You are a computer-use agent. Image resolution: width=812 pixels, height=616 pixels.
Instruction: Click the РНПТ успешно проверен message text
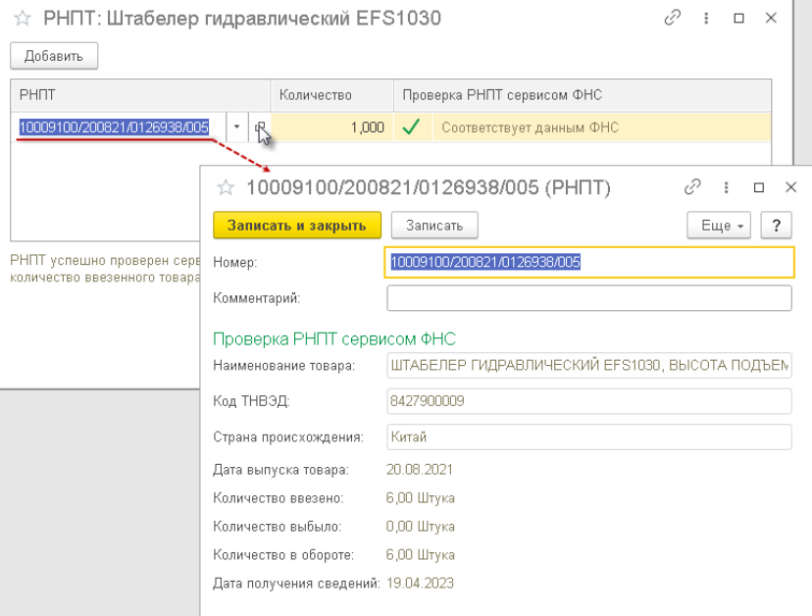point(105,269)
